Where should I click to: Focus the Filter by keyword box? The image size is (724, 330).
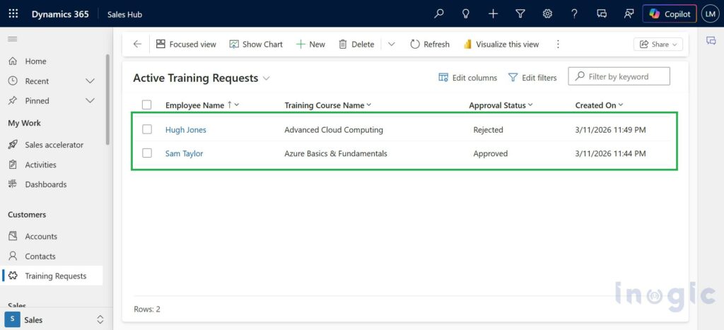coord(619,76)
